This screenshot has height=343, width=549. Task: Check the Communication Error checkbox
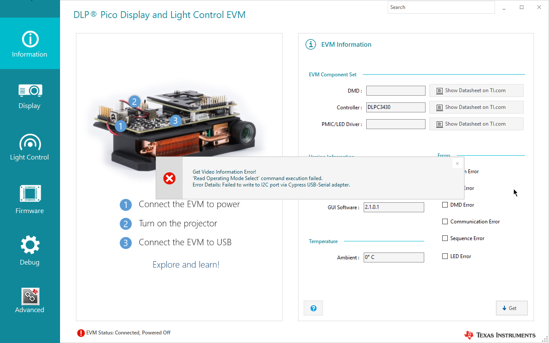click(x=445, y=221)
